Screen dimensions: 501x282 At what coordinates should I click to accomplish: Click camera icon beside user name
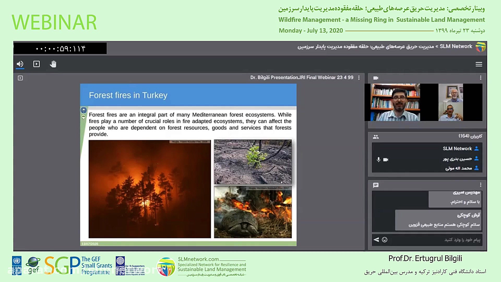386,160
